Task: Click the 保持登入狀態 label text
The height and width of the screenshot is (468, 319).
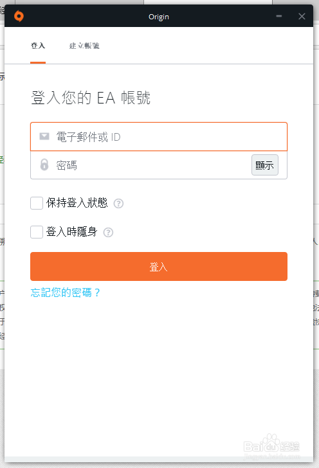Action: point(77,203)
